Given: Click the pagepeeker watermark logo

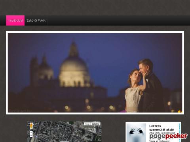Looking at the screenshot, I should (168, 136).
